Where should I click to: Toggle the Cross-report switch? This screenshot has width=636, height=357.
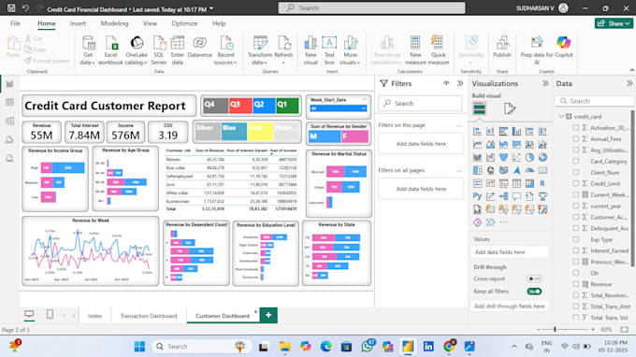coord(534,278)
